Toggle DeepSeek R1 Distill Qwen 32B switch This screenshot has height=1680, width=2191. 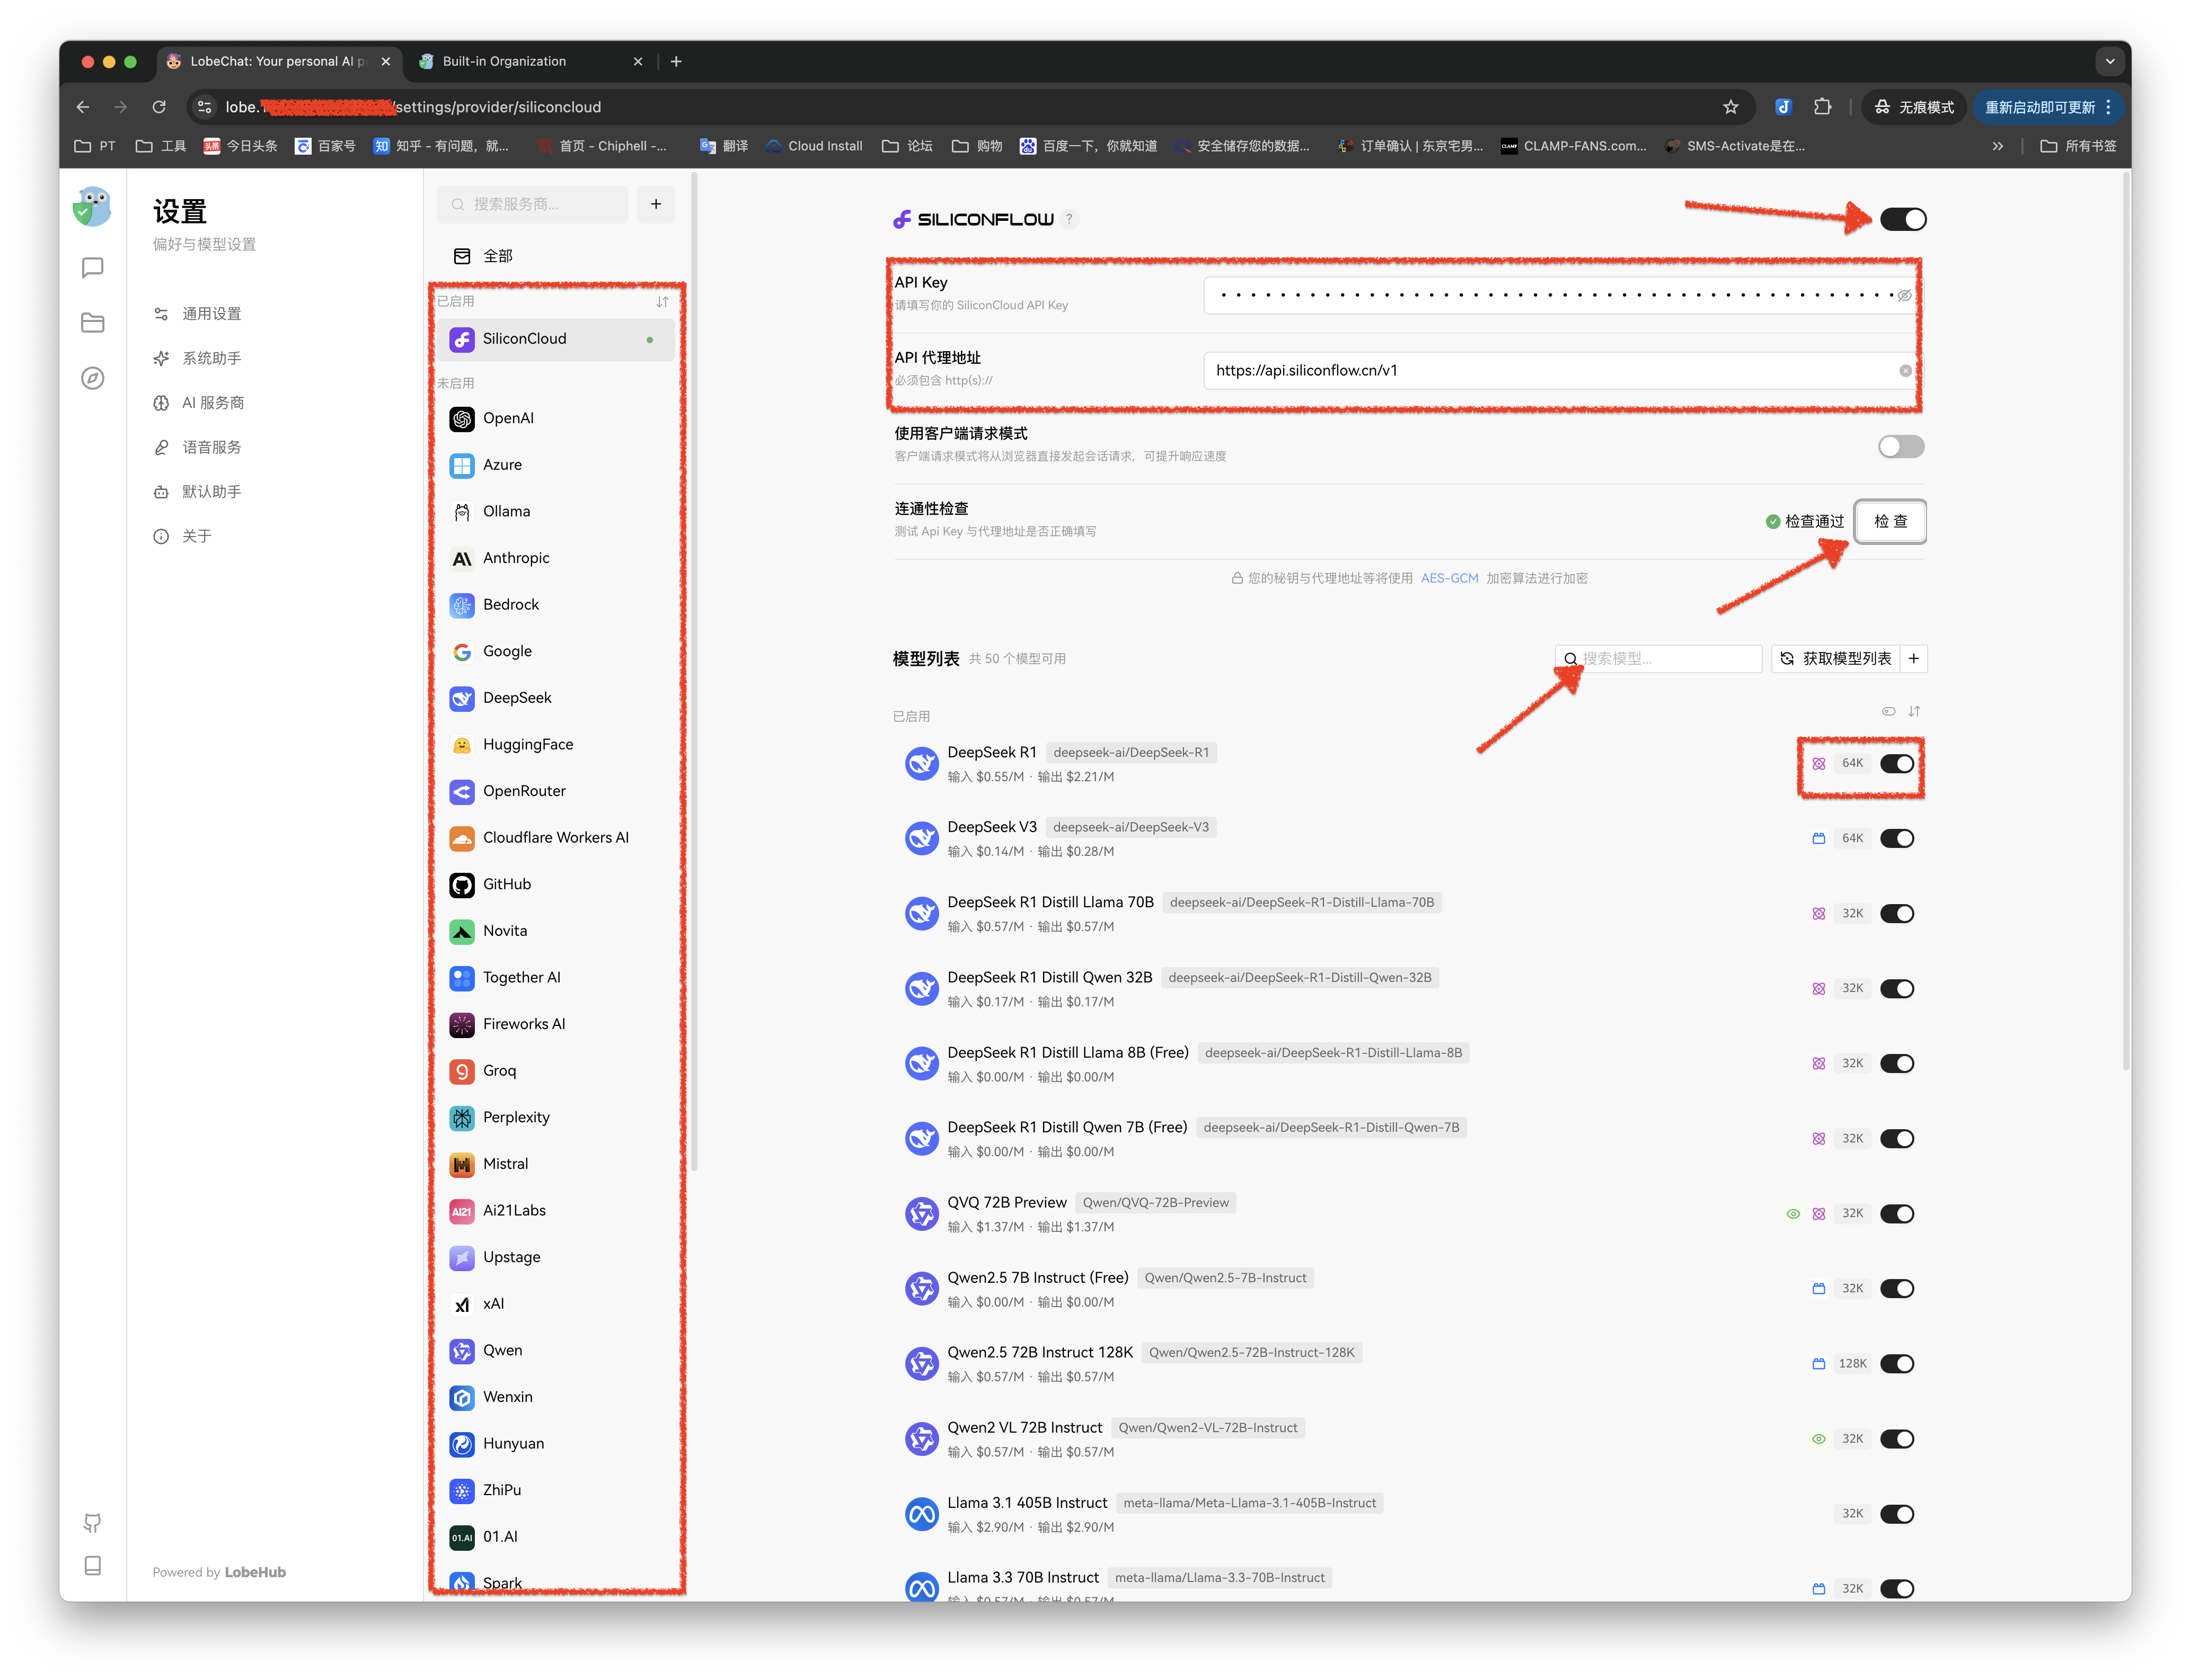click(x=1897, y=988)
